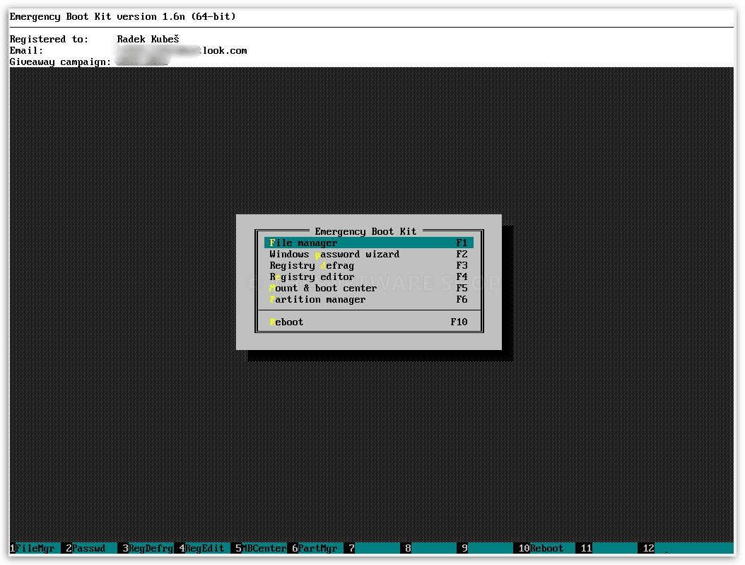Click the registered name 'Radek Kubeš'
This screenshot has height=565, width=745.
point(148,39)
